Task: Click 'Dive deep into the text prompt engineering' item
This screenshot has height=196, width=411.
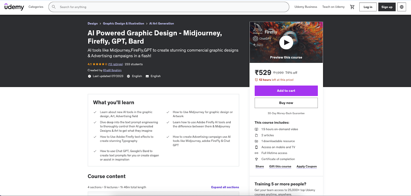Action: [x=129, y=127]
